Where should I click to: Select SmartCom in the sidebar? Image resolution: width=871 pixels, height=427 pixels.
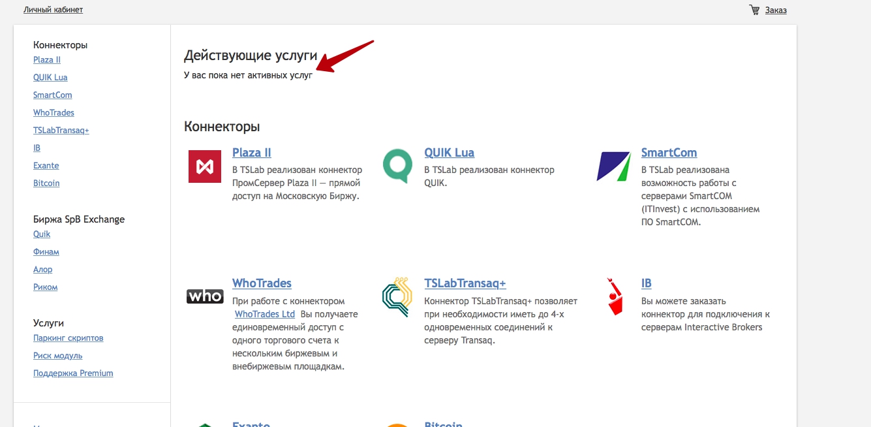click(x=53, y=95)
